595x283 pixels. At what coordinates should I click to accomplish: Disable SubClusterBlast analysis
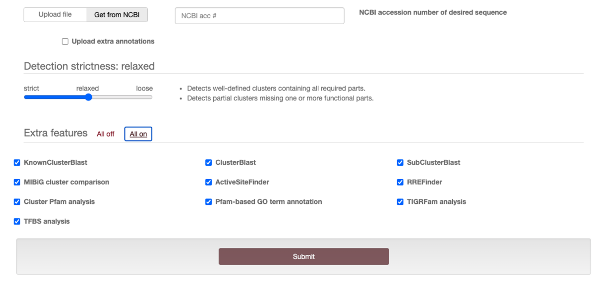(400, 163)
